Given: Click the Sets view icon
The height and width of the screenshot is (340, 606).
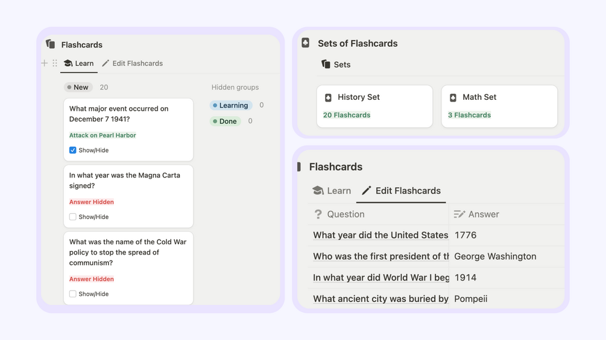Looking at the screenshot, I should click(x=326, y=64).
